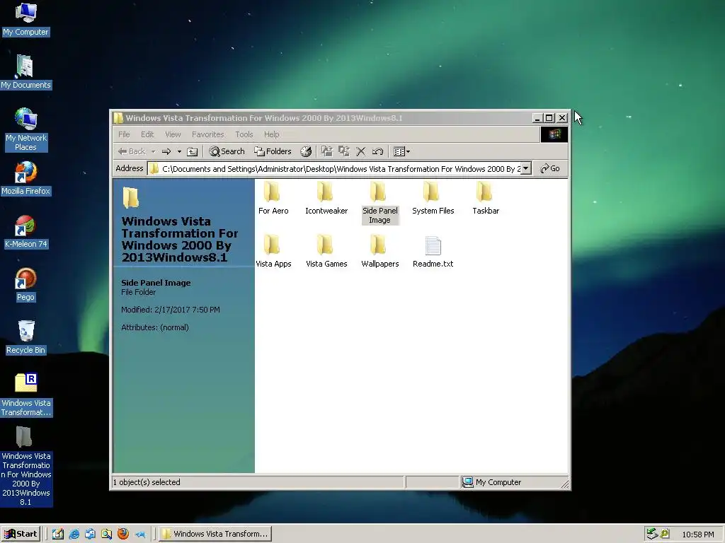The image size is (725, 543).
Task: Select the My Network Places desktop icon
Action: pos(25,129)
